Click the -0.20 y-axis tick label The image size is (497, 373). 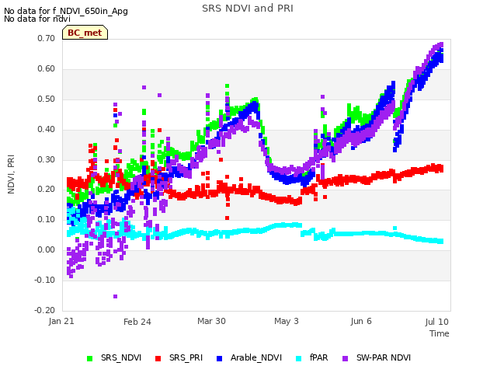tap(45, 310)
